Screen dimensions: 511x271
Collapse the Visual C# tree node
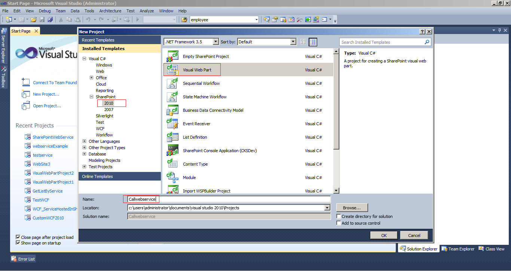(x=85, y=59)
